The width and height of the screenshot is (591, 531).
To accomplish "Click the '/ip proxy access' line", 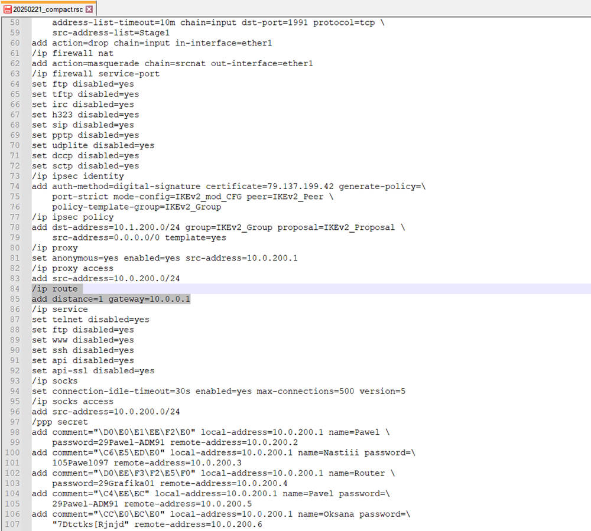I will point(72,268).
